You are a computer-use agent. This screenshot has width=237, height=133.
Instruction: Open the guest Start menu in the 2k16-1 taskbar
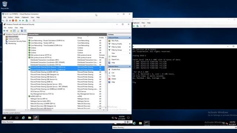(4, 117)
